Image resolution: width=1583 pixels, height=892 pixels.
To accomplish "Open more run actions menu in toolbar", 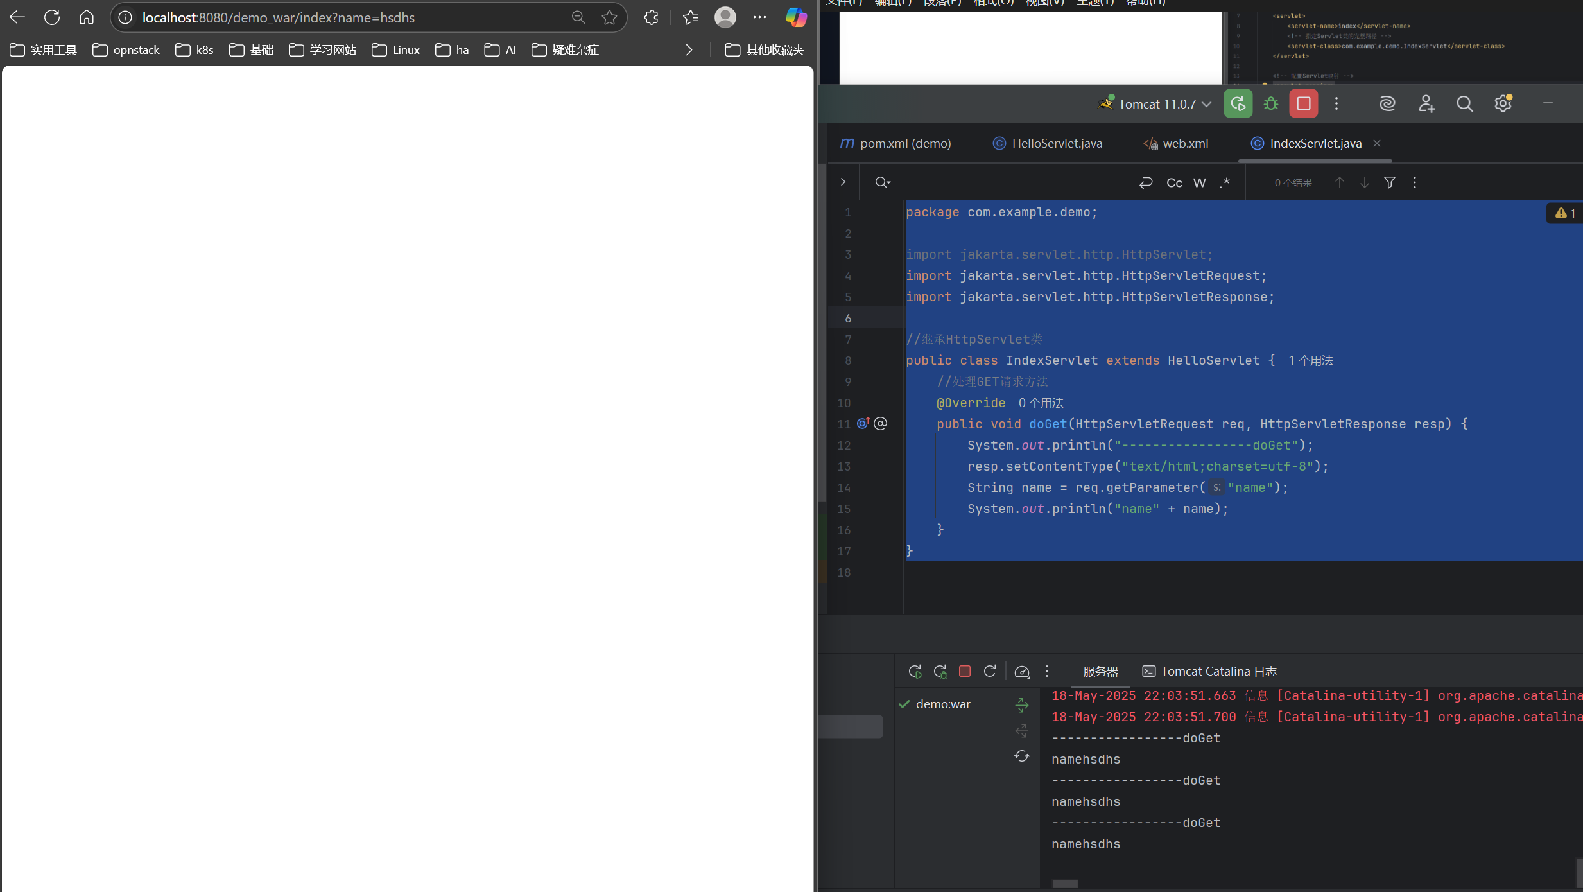I will coord(1336,103).
